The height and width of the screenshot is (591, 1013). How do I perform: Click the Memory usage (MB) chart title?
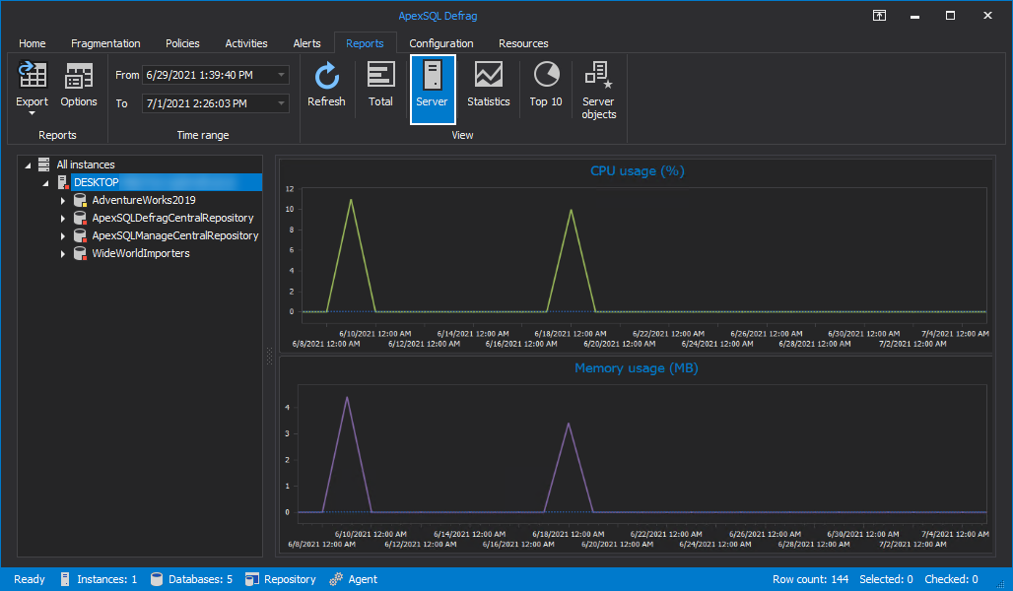pos(637,368)
